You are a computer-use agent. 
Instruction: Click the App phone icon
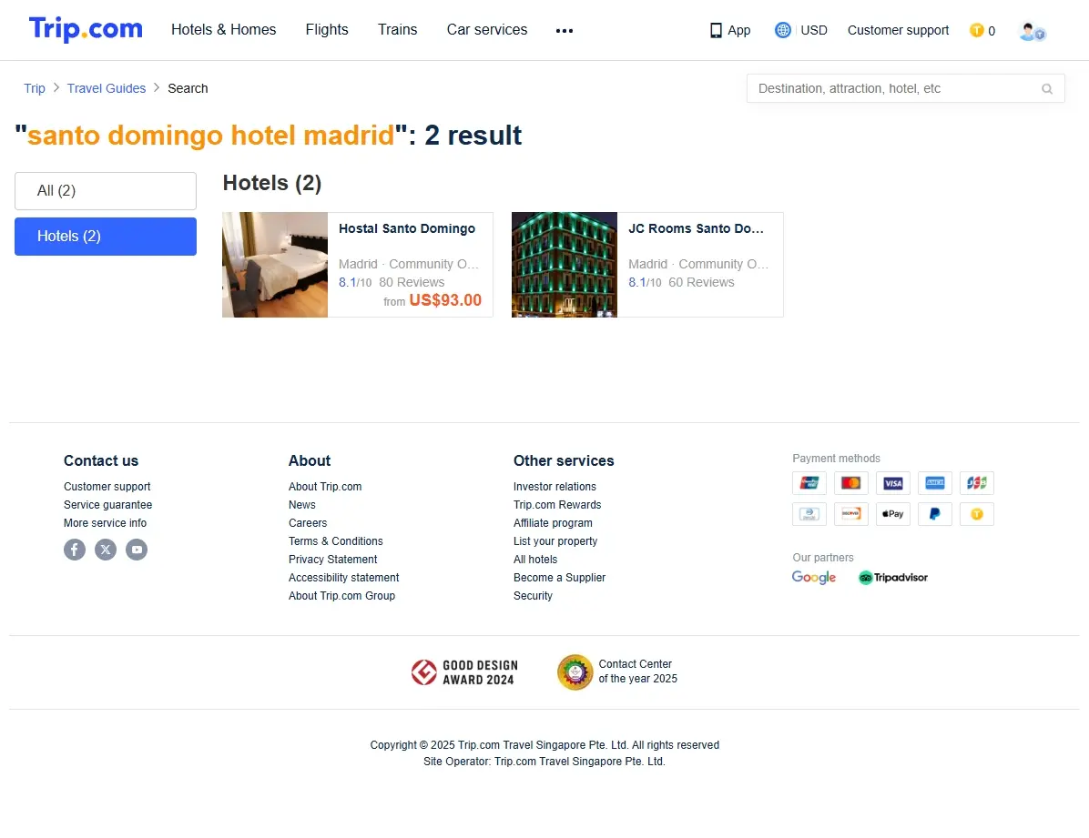pyautogui.click(x=716, y=31)
